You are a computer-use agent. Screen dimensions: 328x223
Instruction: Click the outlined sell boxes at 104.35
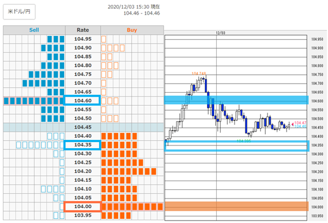click(x=40, y=145)
